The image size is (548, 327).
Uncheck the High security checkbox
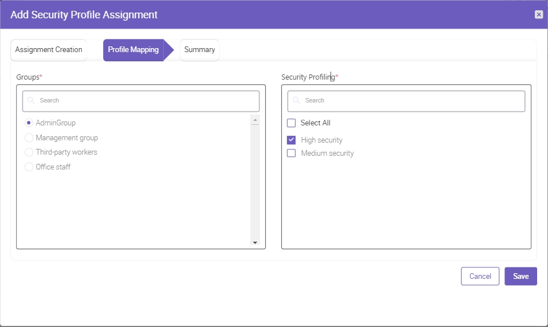pos(291,140)
